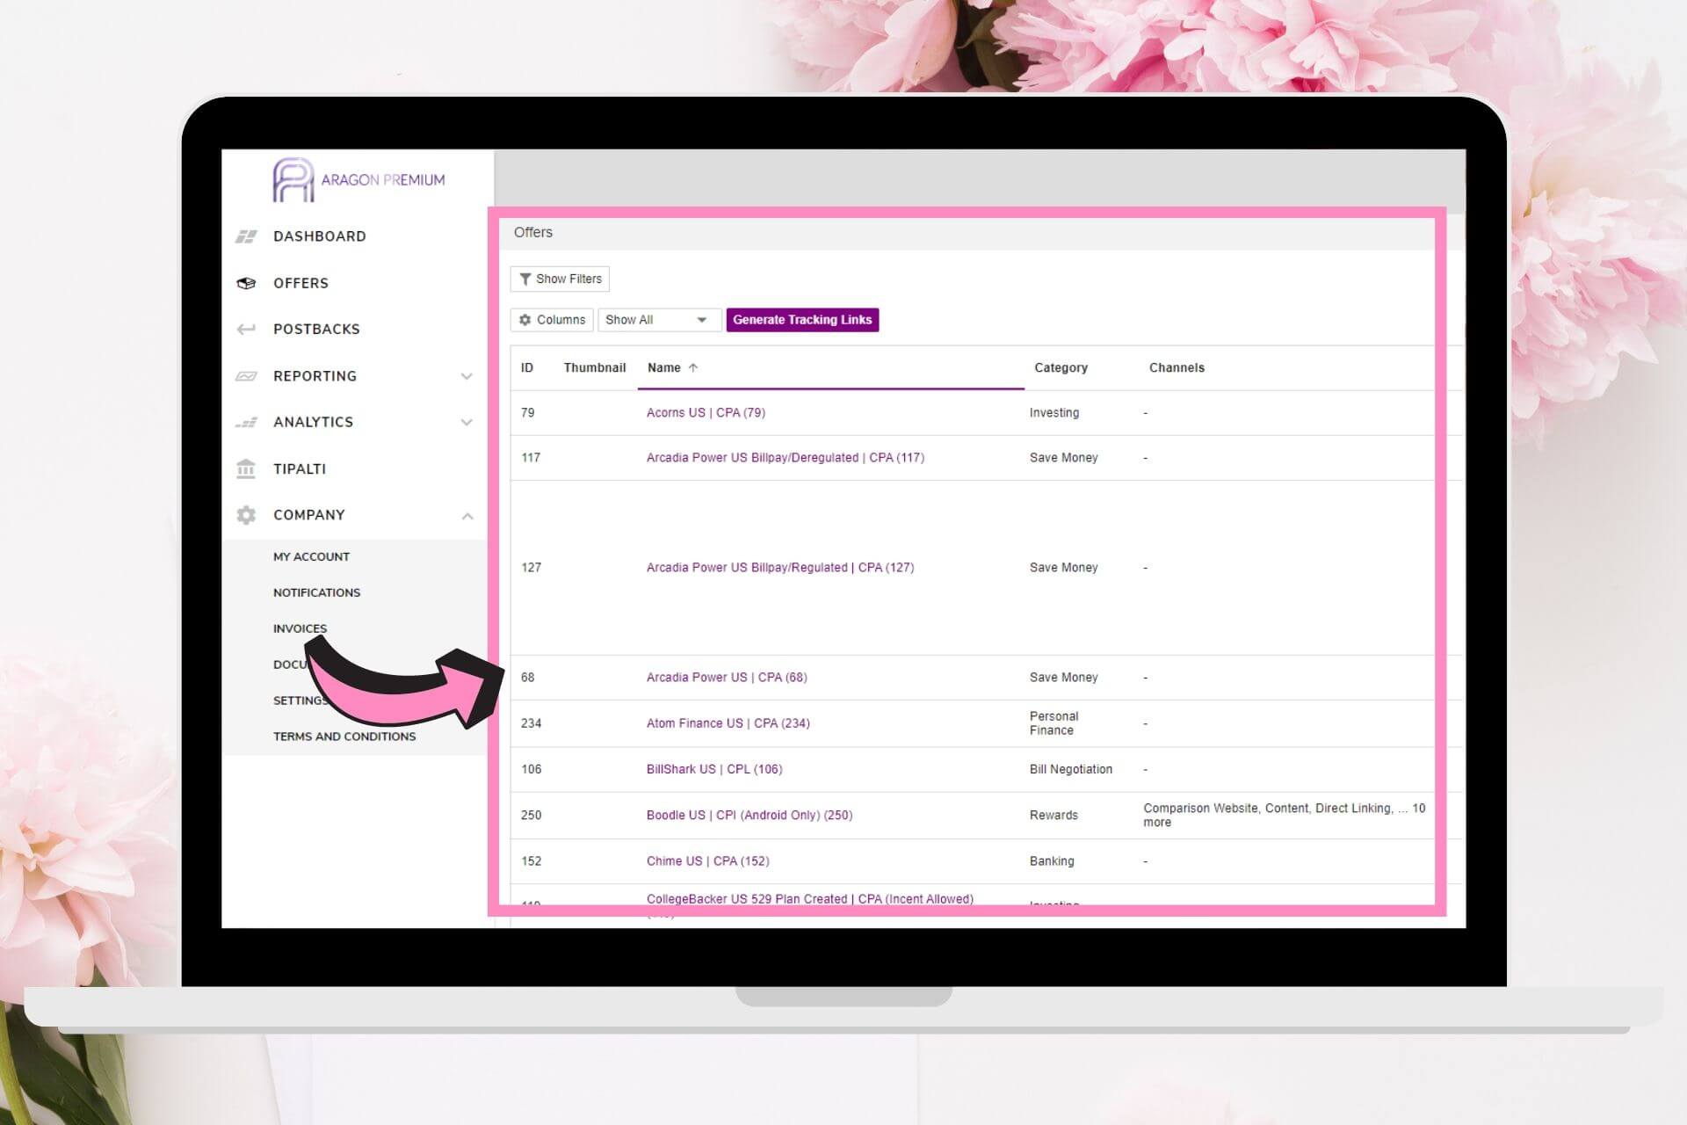Click the Thumbnail column header
The height and width of the screenshot is (1125, 1687).
(595, 368)
